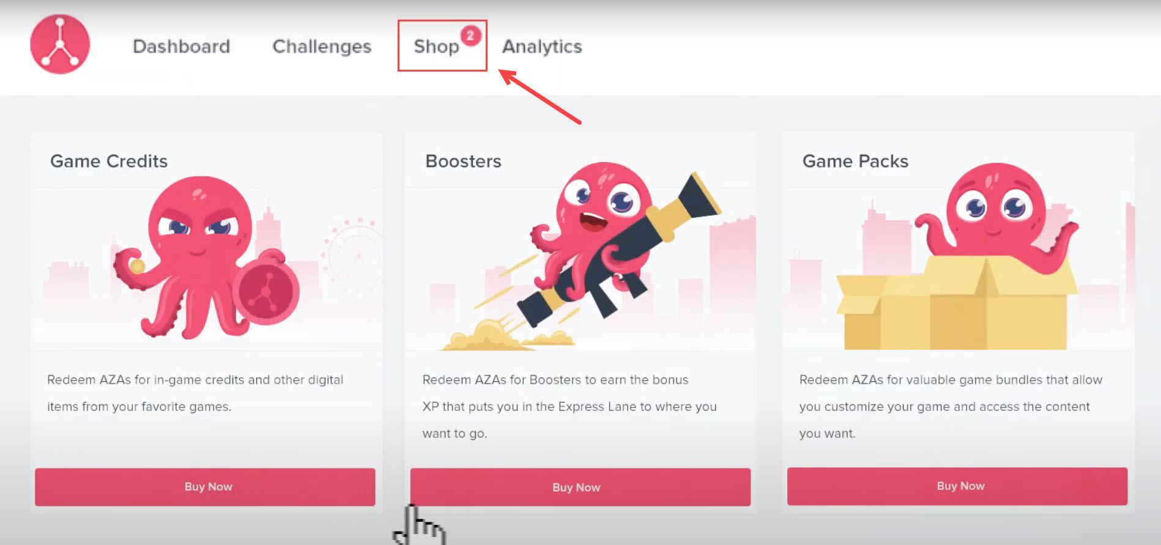Open the Dashboard tab
Viewport: 1161px width, 545px height.
click(x=181, y=46)
